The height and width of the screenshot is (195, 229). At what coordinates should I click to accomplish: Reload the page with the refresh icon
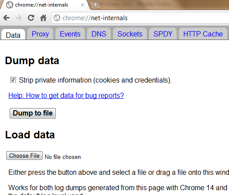[31, 18]
